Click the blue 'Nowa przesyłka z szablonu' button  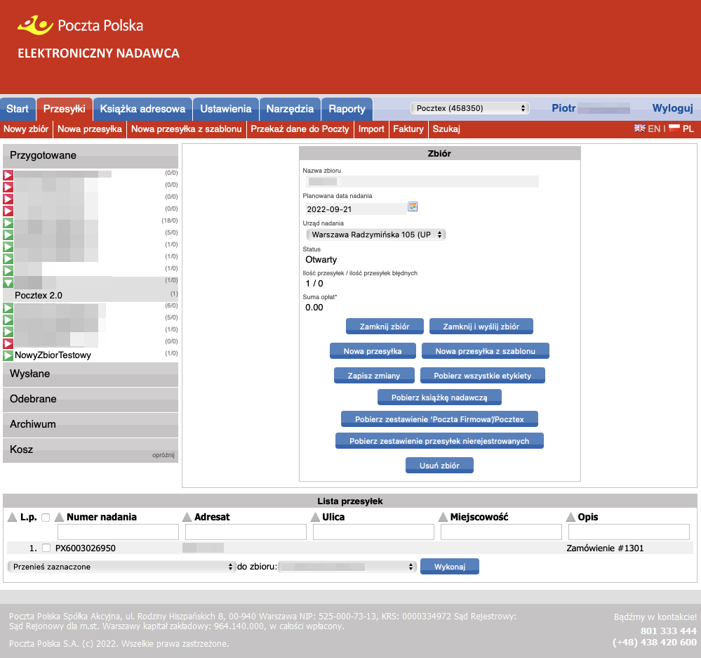(486, 351)
